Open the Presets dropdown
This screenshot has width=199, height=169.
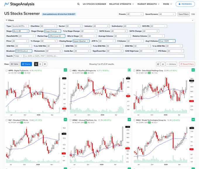click(135, 14)
